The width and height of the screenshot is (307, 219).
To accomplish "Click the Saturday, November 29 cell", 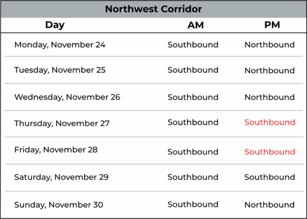I will point(61,177).
